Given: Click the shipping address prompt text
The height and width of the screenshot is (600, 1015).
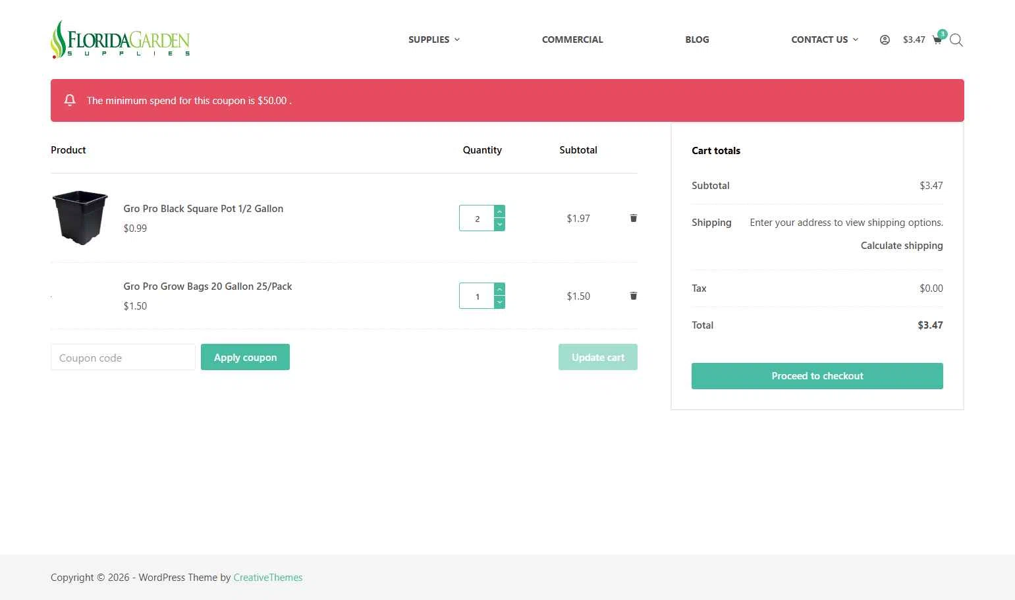Looking at the screenshot, I should coord(846,223).
